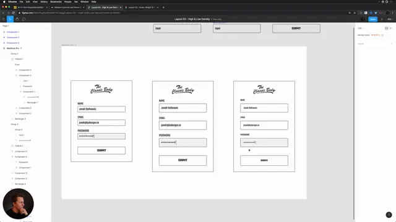This screenshot has height=222, width=396.
Task: Click the user avatar in Figma toolbar
Action: [x=363, y=19]
